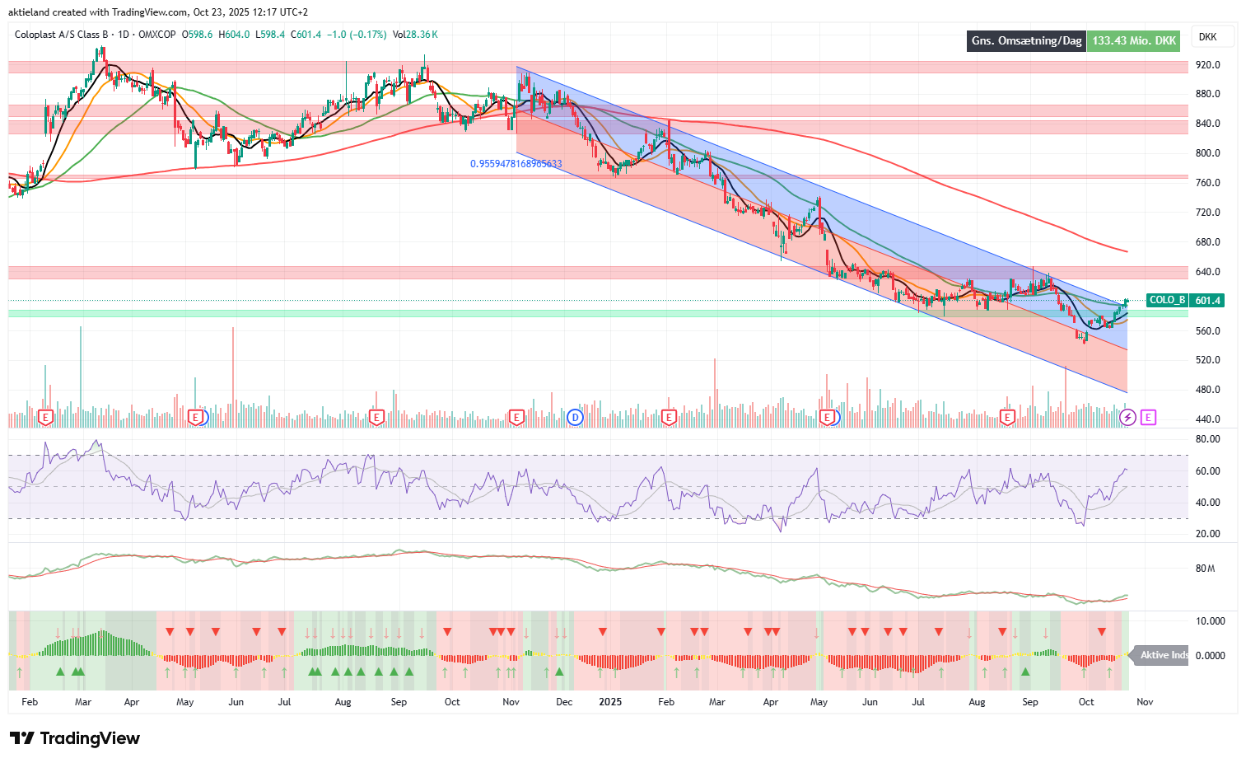This screenshot has width=1246, height=763.
Task: Select the green support zone band
Action: 598,314
